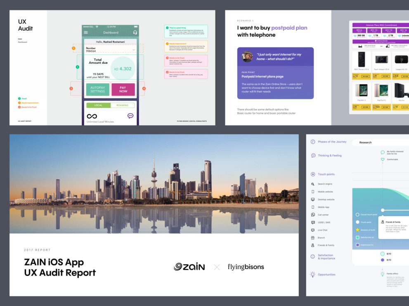The height and width of the screenshot is (306, 409).
Task: Tap the headset support icon
Action: pyautogui.click(x=135, y=33)
